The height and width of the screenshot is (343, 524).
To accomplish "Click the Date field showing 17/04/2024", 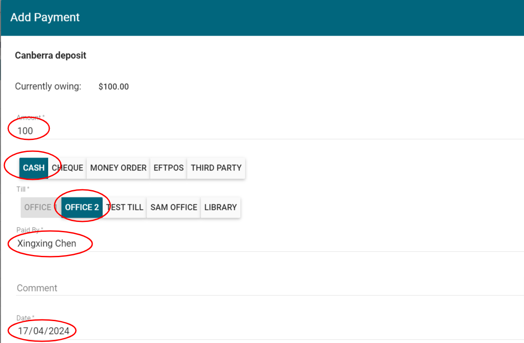I will click(129, 331).
